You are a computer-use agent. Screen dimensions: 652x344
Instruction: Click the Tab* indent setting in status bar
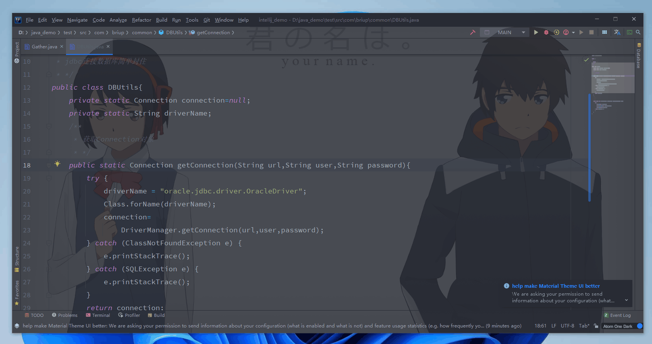tap(584, 326)
